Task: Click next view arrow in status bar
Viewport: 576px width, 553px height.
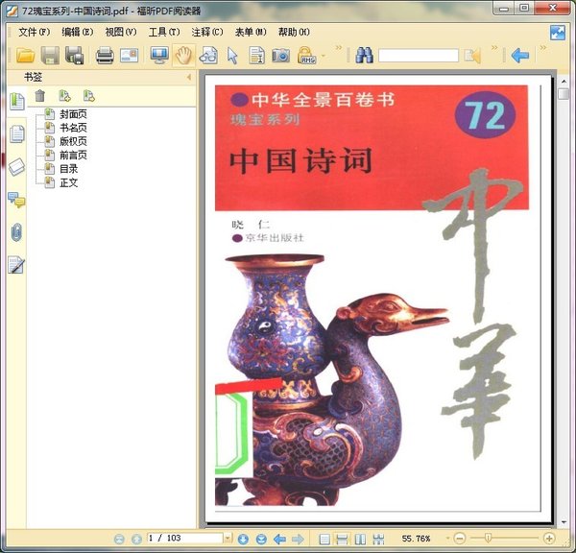Action: point(298,539)
